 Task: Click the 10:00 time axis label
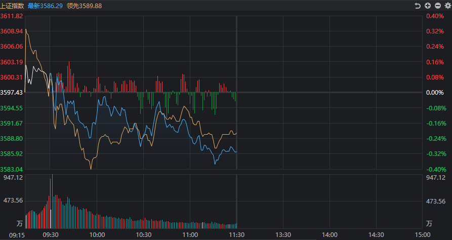tap(97, 235)
